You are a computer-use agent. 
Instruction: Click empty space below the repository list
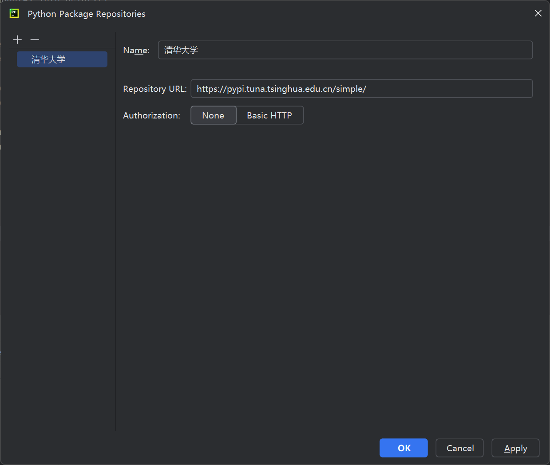tap(62, 244)
